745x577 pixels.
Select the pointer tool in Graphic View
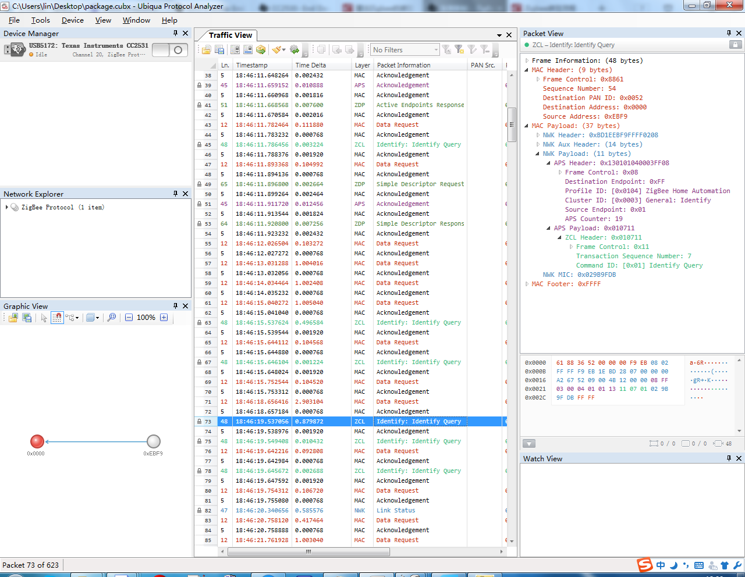coord(44,318)
